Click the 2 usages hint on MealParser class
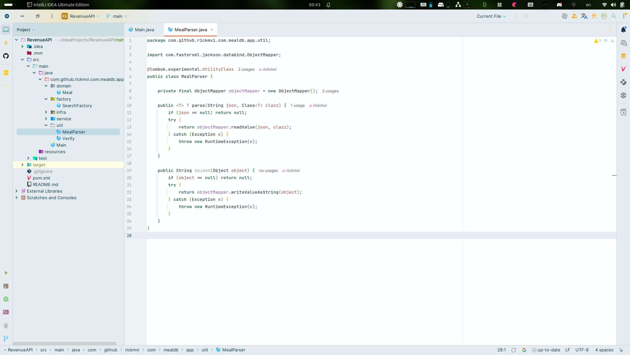This screenshot has height=355, width=630. tap(246, 69)
